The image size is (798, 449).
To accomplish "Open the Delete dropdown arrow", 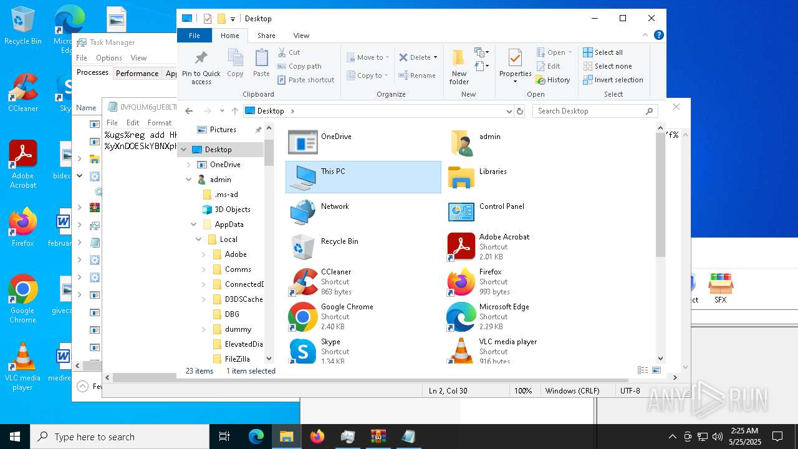I will coord(435,57).
